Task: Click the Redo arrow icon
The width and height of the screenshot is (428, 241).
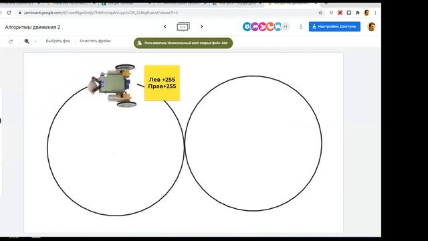Action: [x=11, y=42]
